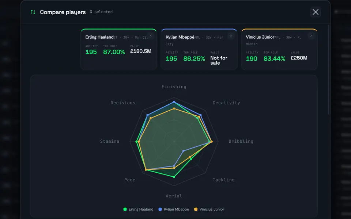Click the Decisions axis label
The image size is (351, 219).
point(123,103)
